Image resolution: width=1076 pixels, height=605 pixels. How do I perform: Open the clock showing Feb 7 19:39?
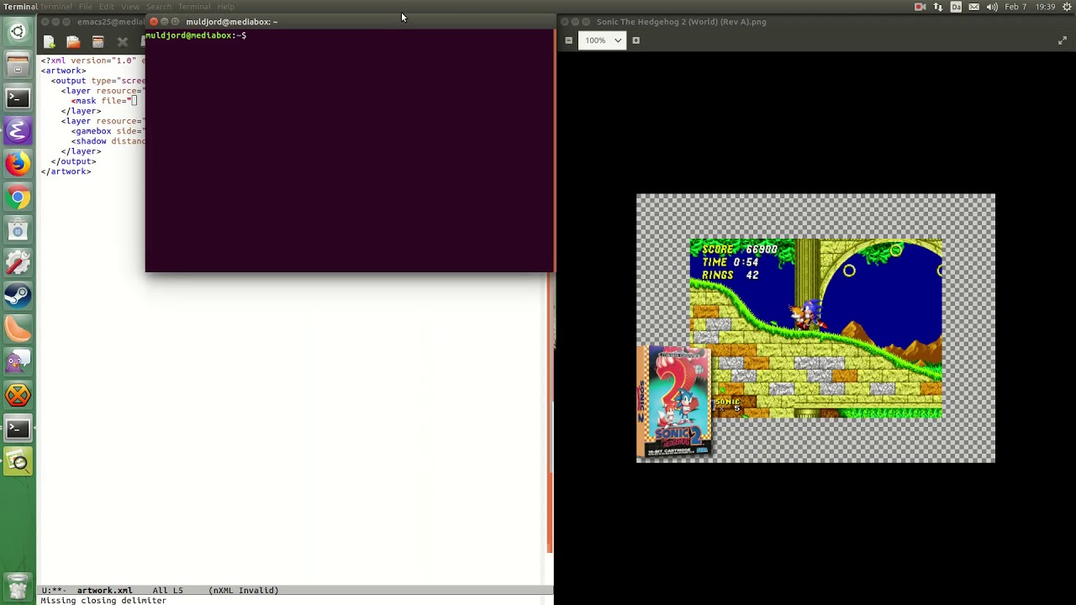pos(1030,7)
